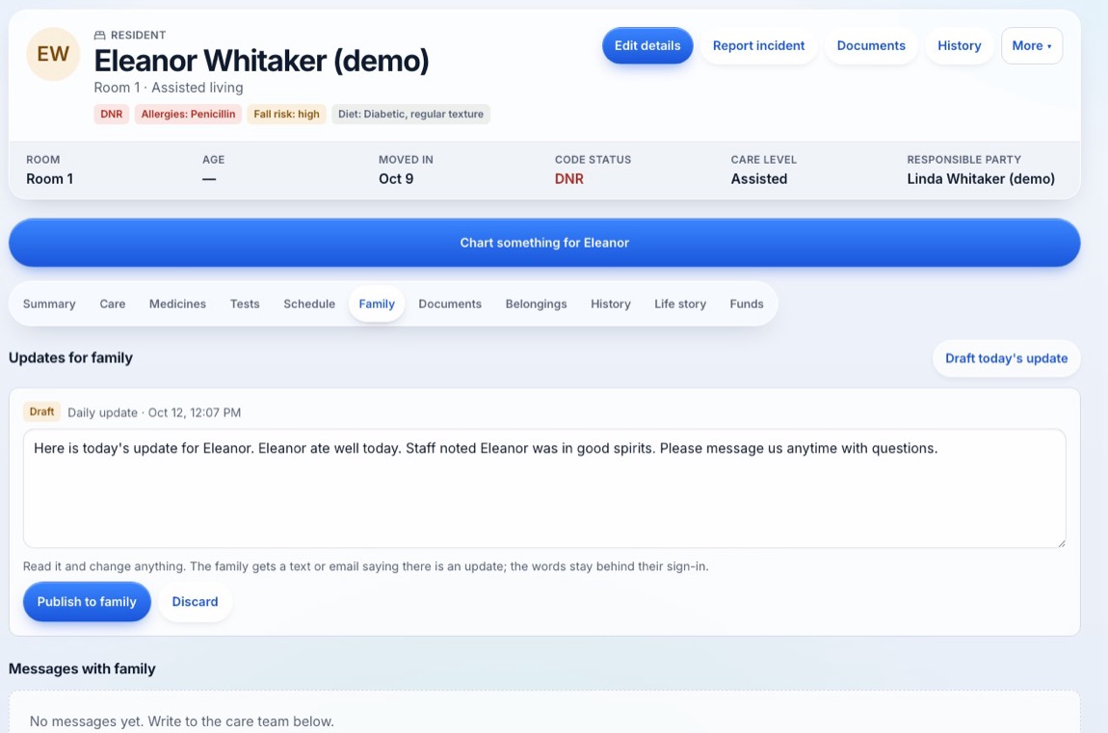Open the Documents button in the header
This screenshot has width=1108, height=733.
point(871,46)
